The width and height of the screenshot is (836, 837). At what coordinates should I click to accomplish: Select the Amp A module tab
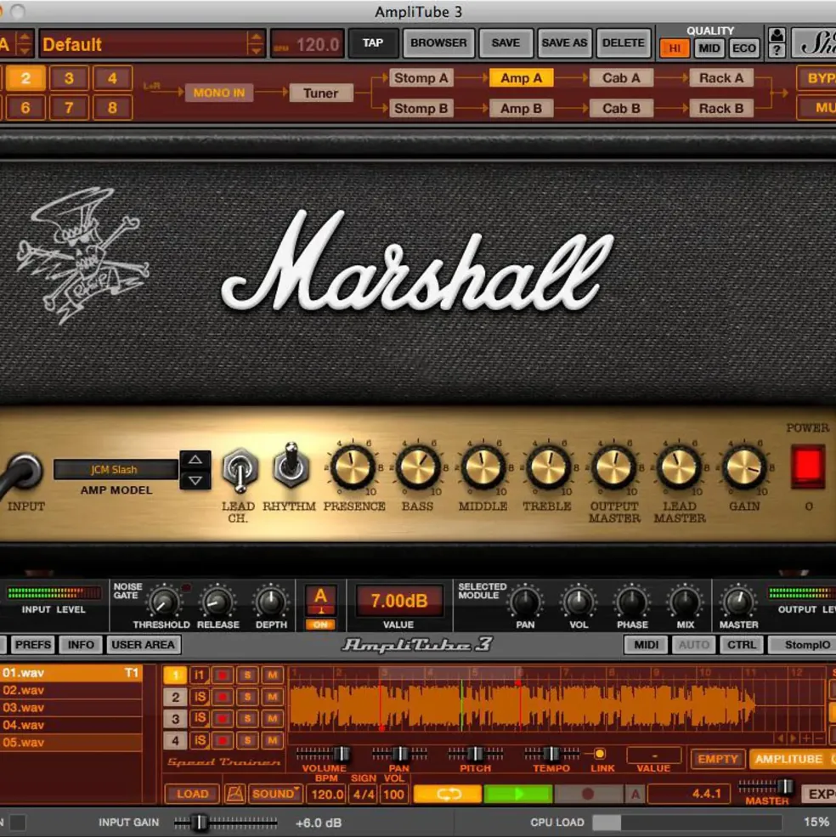[x=521, y=78]
